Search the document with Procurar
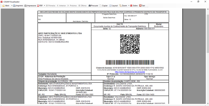This screenshot has height=106, width=209. click(93, 6)
